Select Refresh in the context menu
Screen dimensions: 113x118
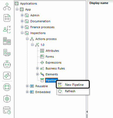pyautogui.click(x=73, y=91)
